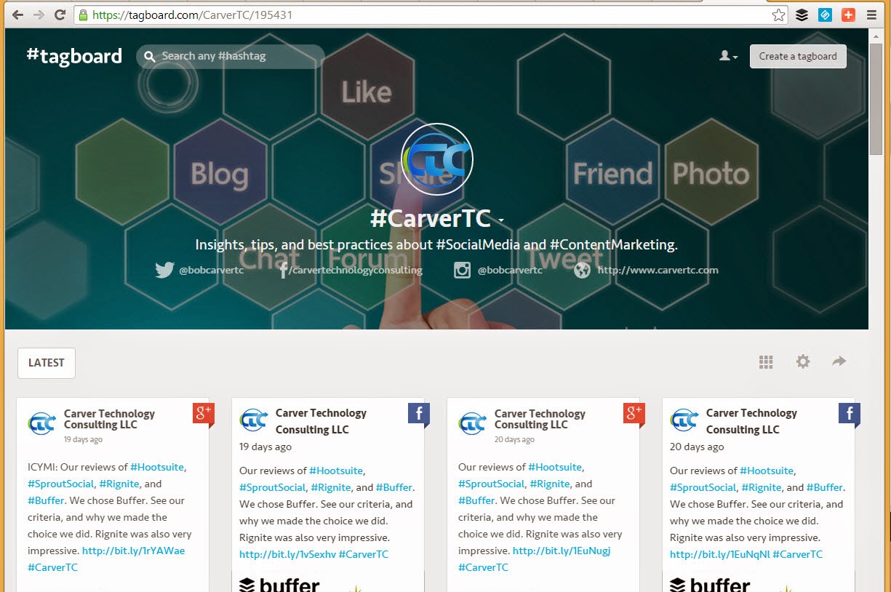Click #Hootsuite hashtag in ICYMI post
The height and width of the screenshot is (592, 891).
click(x=158, y=467)
